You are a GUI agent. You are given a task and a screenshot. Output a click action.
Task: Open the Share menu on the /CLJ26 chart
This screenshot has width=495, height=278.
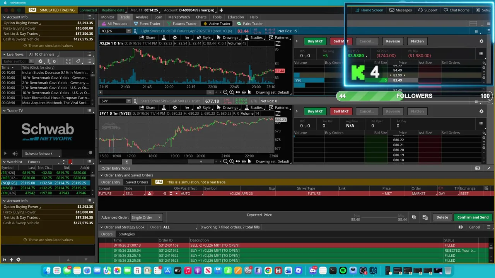point(147,37)
